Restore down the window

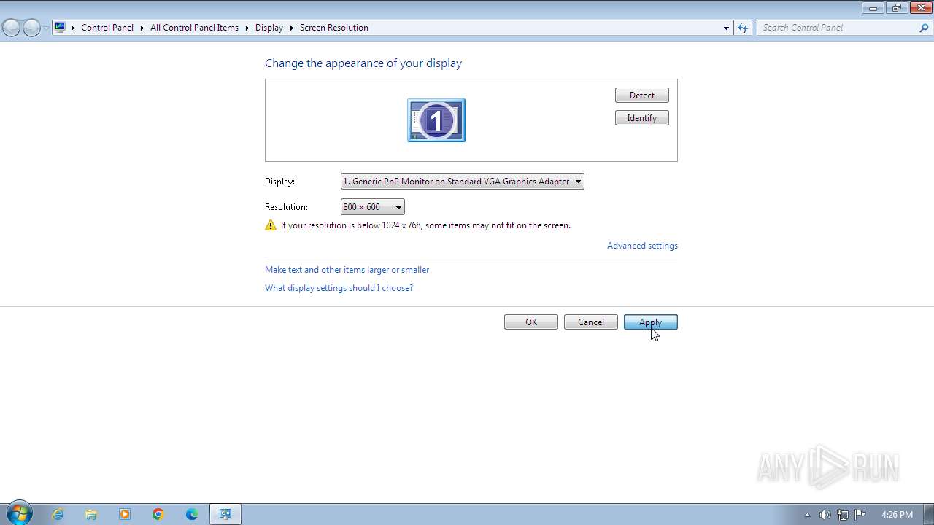[896, 8]
